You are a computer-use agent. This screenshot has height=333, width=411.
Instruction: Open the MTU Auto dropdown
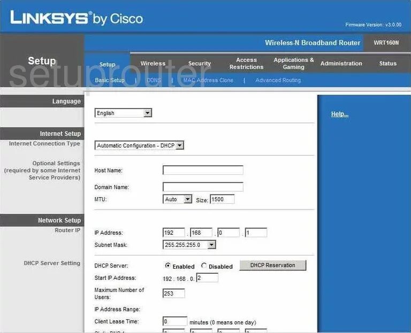(178, 199)
